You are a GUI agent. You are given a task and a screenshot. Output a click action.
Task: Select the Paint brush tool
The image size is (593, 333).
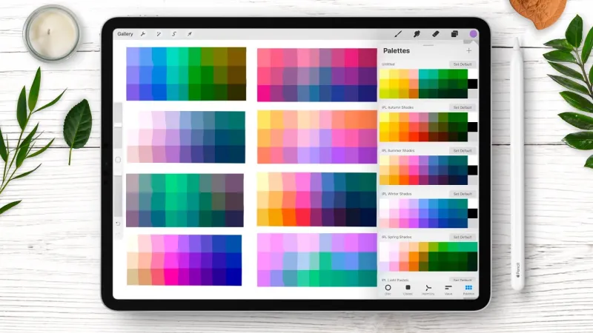tap(398, 34)
